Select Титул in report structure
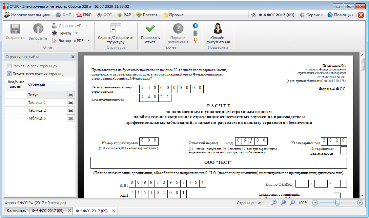The width and height of the screenshot is (369, 218). click(x=47, y=95)
